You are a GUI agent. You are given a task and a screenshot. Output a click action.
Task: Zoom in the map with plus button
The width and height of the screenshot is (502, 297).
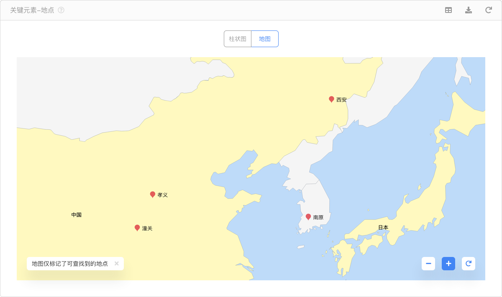448,264
